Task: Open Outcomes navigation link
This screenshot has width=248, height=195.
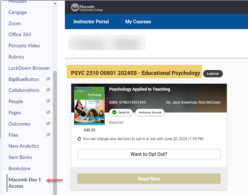Action: (19, 124)
